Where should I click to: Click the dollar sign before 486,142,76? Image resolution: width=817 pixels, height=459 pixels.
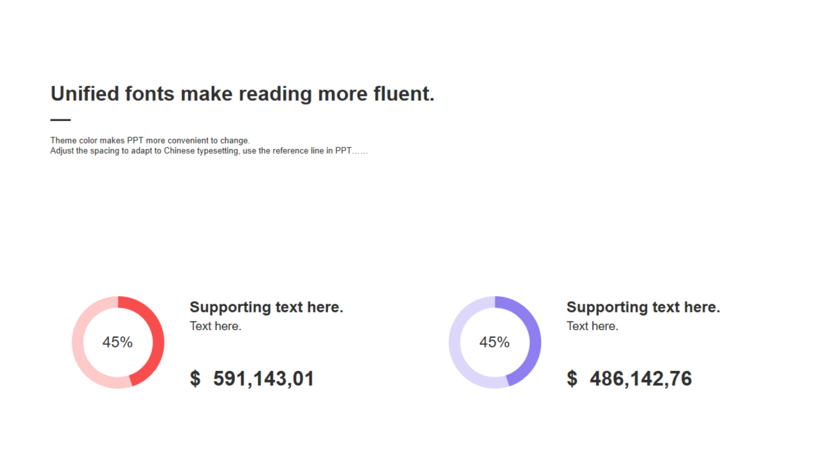pyautogui.click(x=572, y=379)
